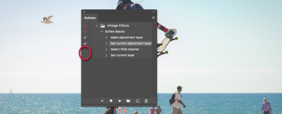Enable the Select RGB channel step
Screen dimensions: 282x114
(x=85, y=49)
